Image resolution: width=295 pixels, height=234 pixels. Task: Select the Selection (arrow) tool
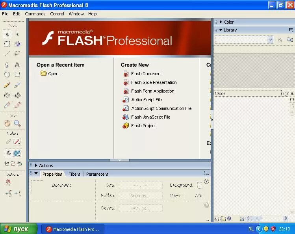pos(7,34)
